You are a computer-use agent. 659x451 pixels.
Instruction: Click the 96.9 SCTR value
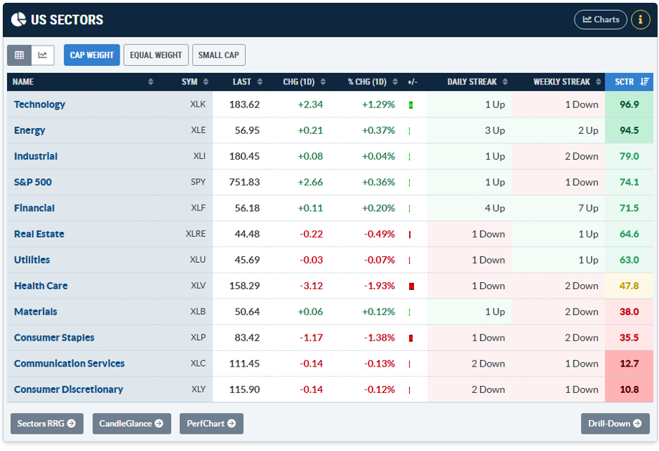click(629, 105)
